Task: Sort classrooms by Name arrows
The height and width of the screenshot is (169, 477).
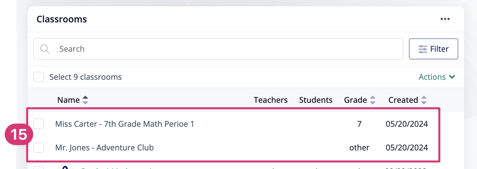Action: click(x=85, y=100)
